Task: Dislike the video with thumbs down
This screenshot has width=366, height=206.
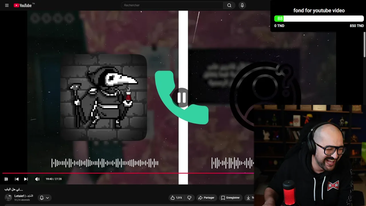Action: click(x=189, y=198)
